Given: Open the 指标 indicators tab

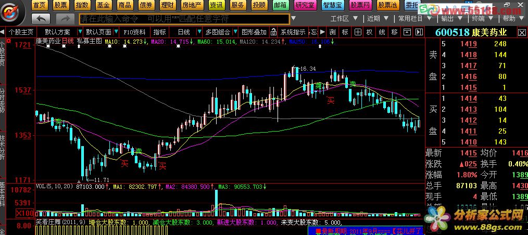Looking at the screenshot, I should click(x=160, y=32).
